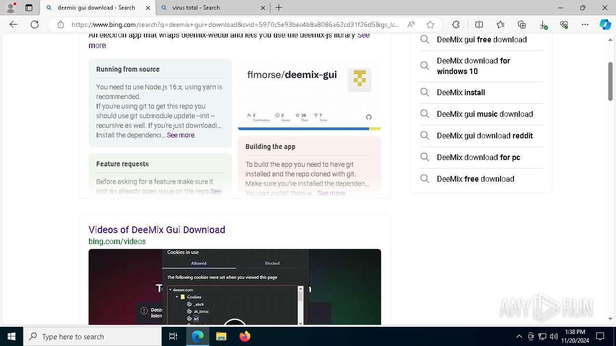Viewport: 616px width, 346px height.
Task: Click magnifier icon beside DeeMix free download
Action: [x=424, y=179]
